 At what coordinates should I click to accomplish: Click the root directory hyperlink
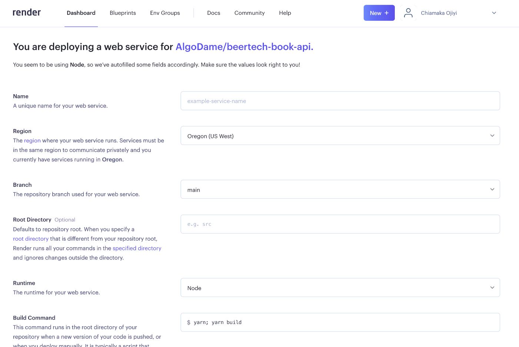[30, 239]
